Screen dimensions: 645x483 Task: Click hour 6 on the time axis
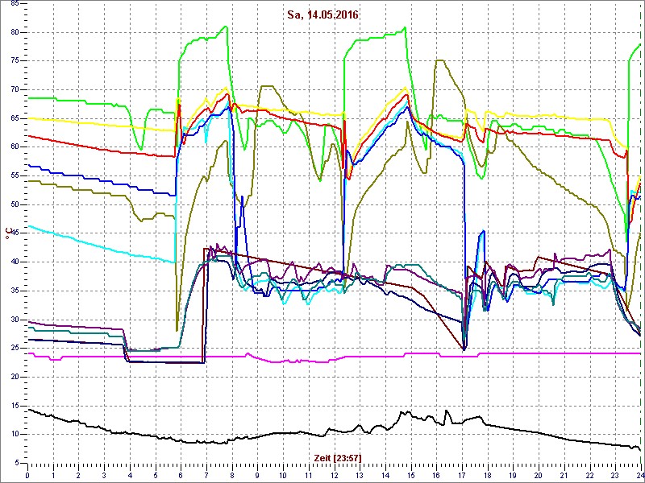pyautogui.click(x=181, y=475)
